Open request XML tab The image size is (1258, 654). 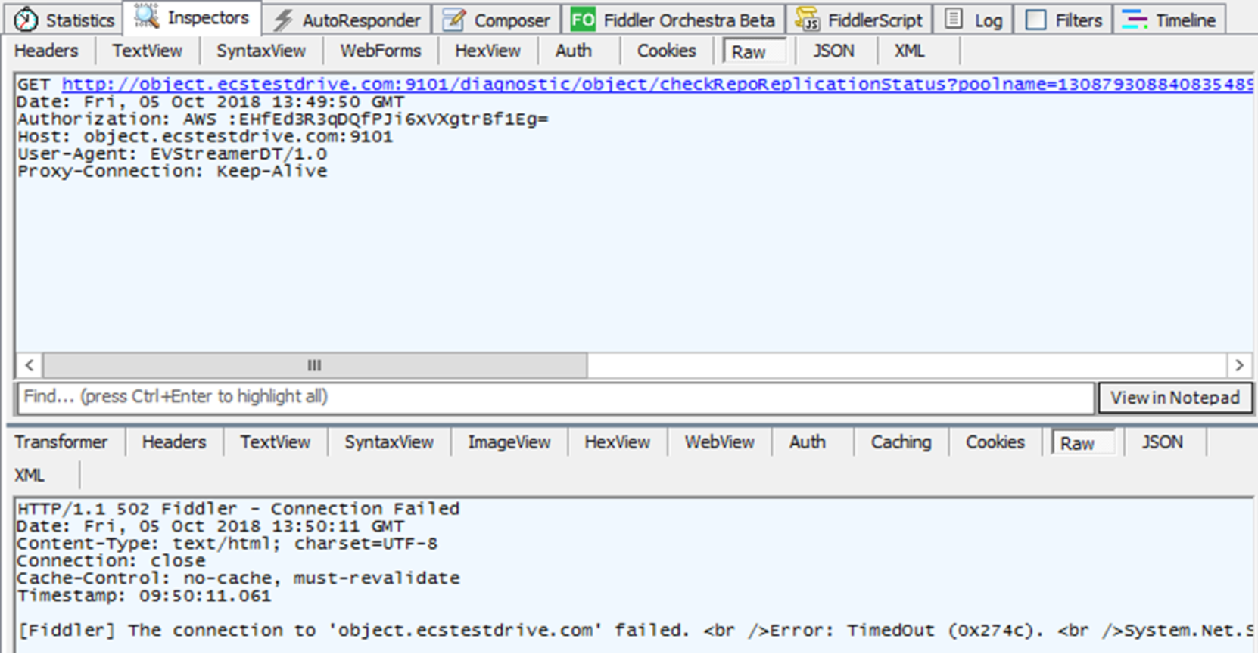coord(909,51)
